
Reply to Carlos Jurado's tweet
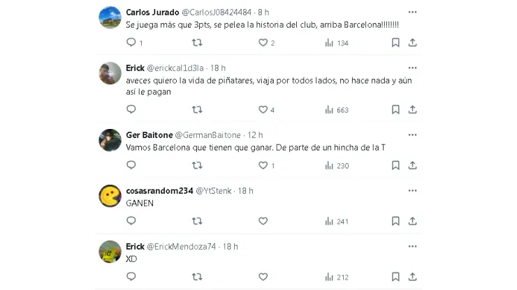[x=131, y=43]
